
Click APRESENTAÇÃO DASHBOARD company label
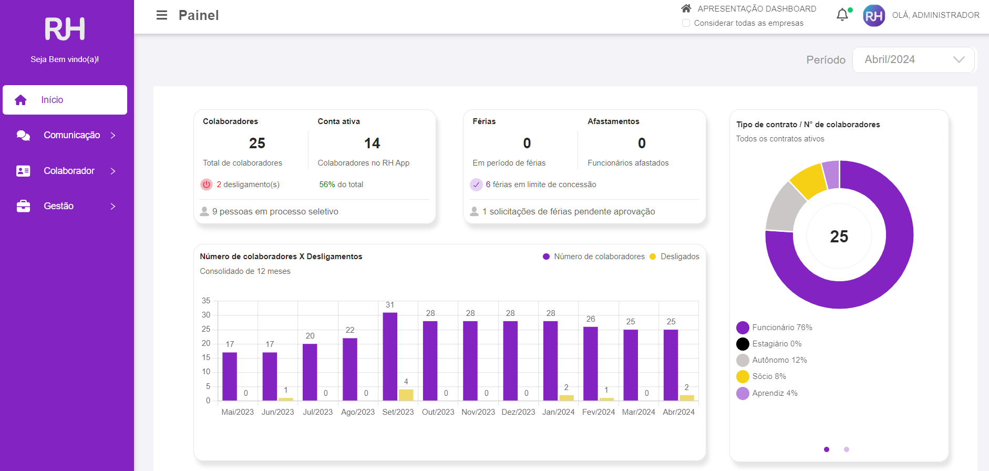tap(757, 9)
